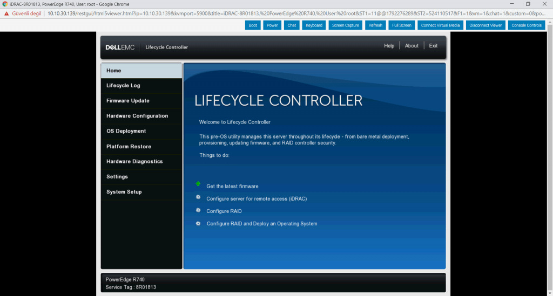This screenshot has width=553, height=296.
Task: Open the Power control menu
Action: point(272,25)
